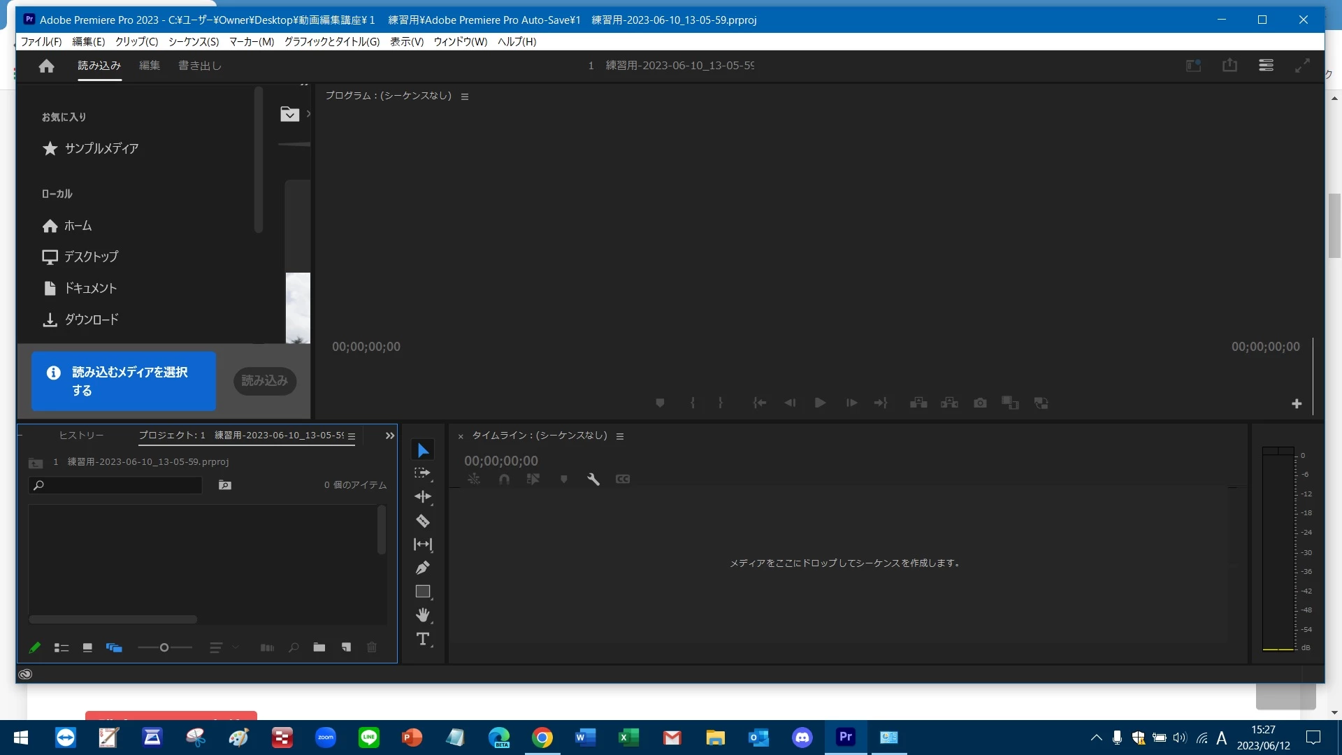Image resolution: width=1342 pixels, height=755 pixels.
Task: Open サンプルメディア in favorites
Action: (90, 148)
